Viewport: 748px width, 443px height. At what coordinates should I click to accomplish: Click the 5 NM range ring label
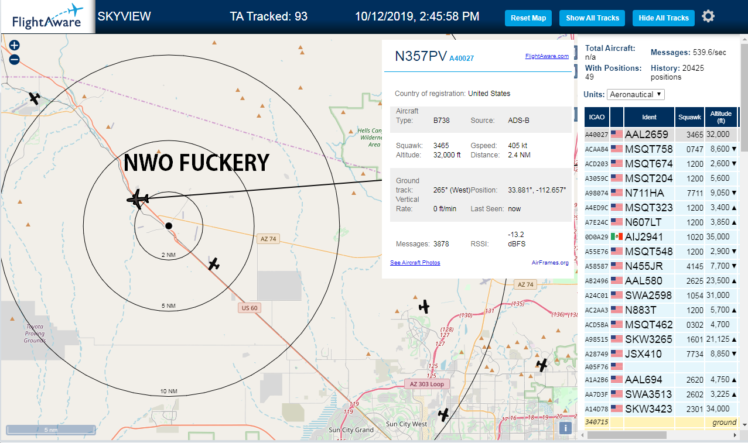click(168, 306)
